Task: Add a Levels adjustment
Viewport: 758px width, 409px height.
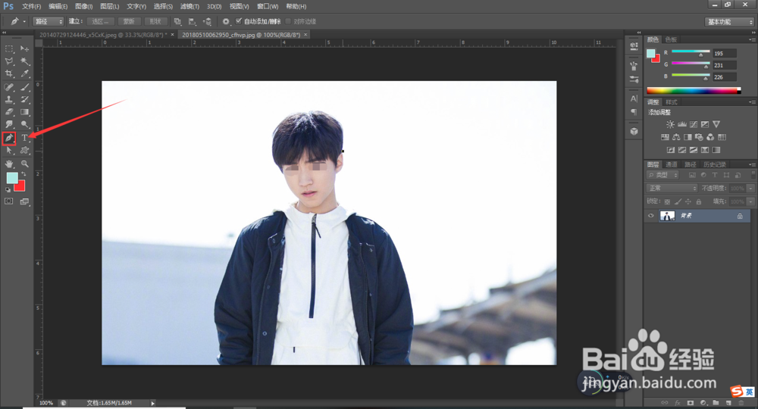Action: pyautogui.click(x=682, y=124)
